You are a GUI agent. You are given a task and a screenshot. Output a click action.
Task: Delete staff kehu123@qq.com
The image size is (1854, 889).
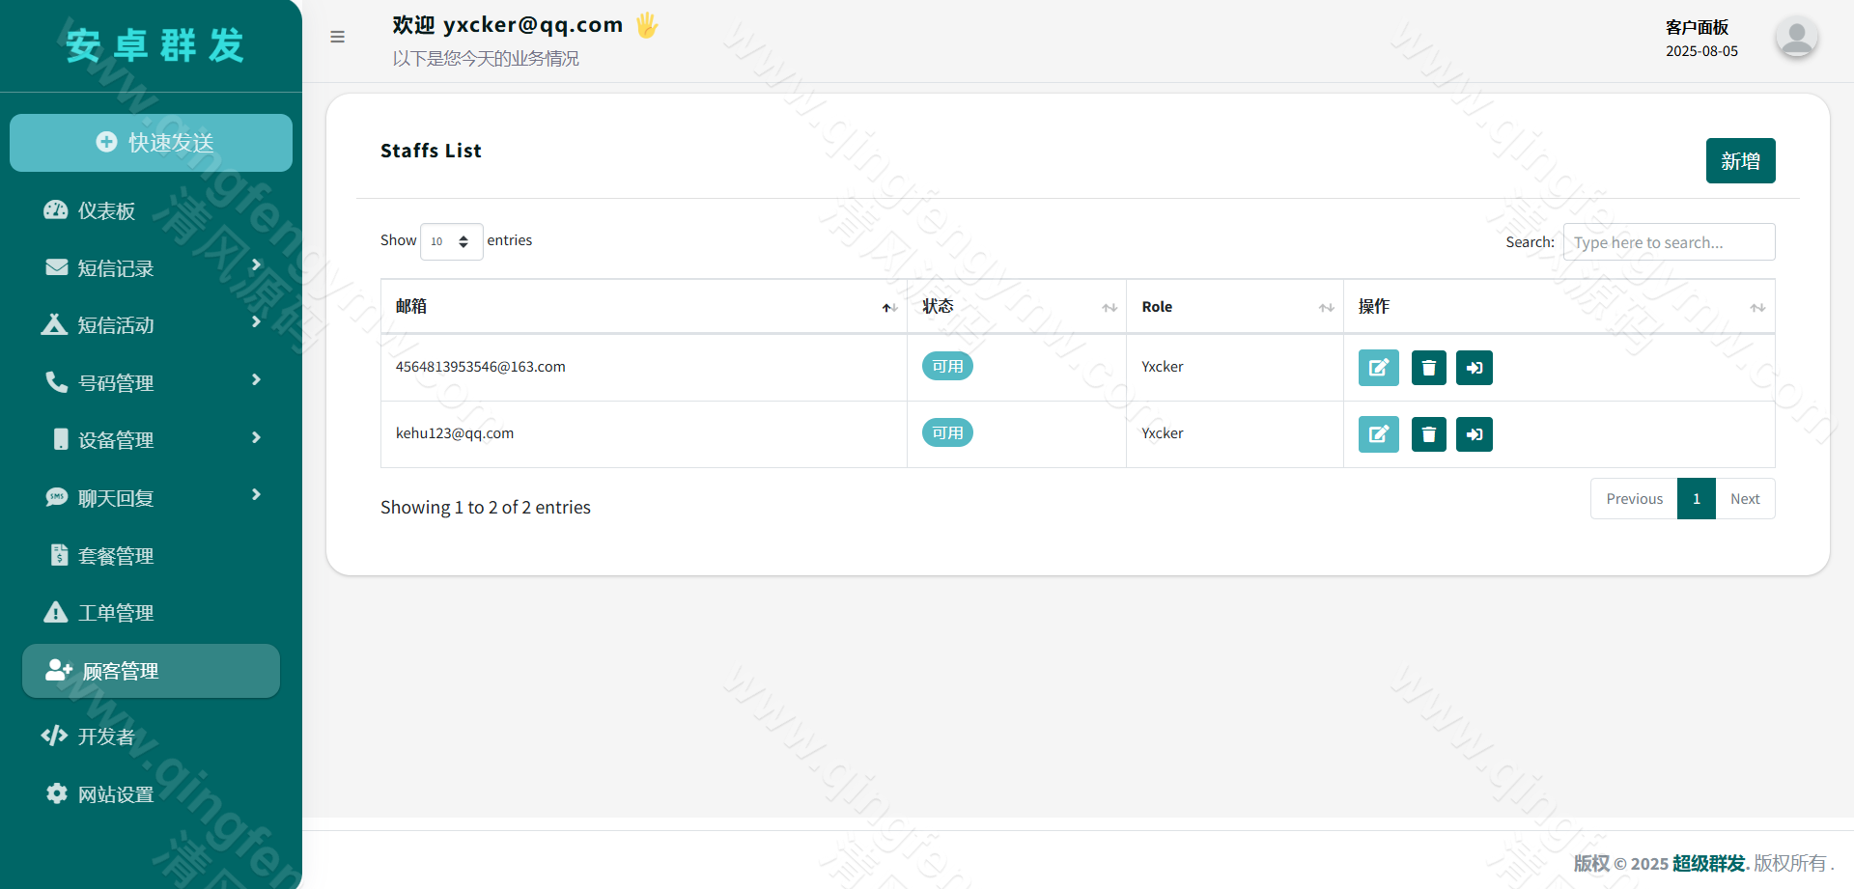1429,434
